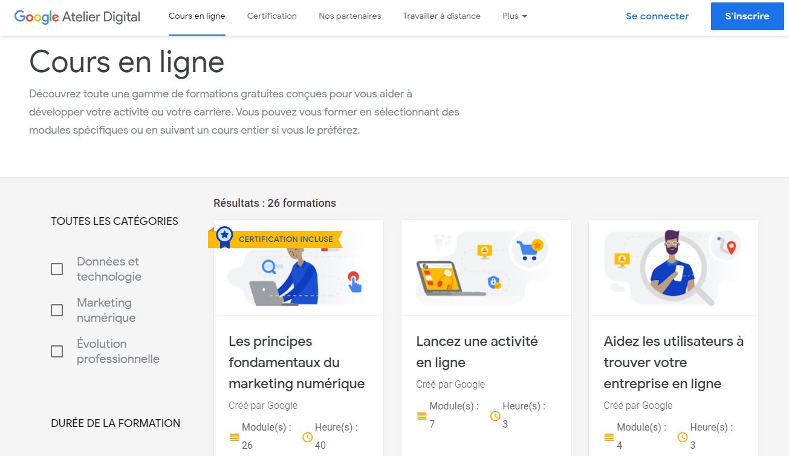Enable the Marketing numérique filter
The height and width of the screenshot is (456, 789).
coord(57,310)
